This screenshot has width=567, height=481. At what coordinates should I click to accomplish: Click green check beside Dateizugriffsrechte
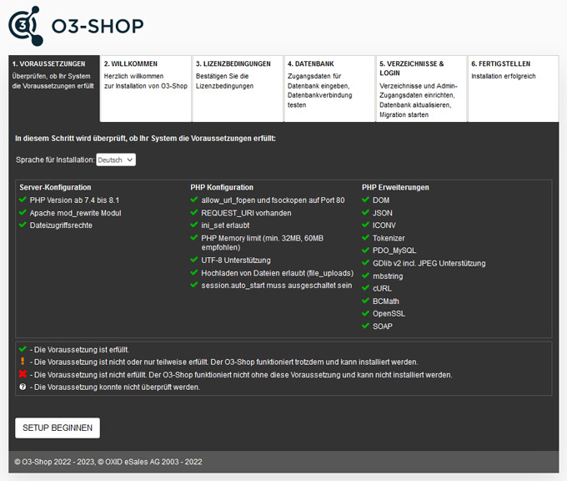tap(23, 225)
